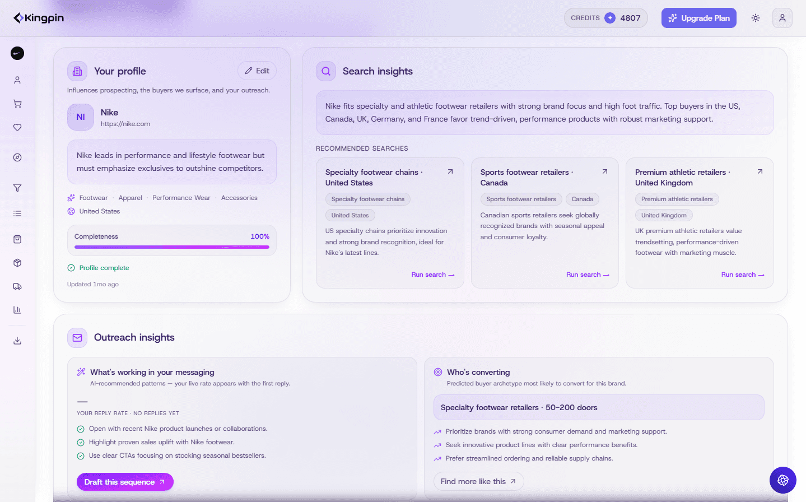The width and height of the screenshot is (806, 502).
Task: Click 'Seek innovative product lines' line
Action: [542, 445]
